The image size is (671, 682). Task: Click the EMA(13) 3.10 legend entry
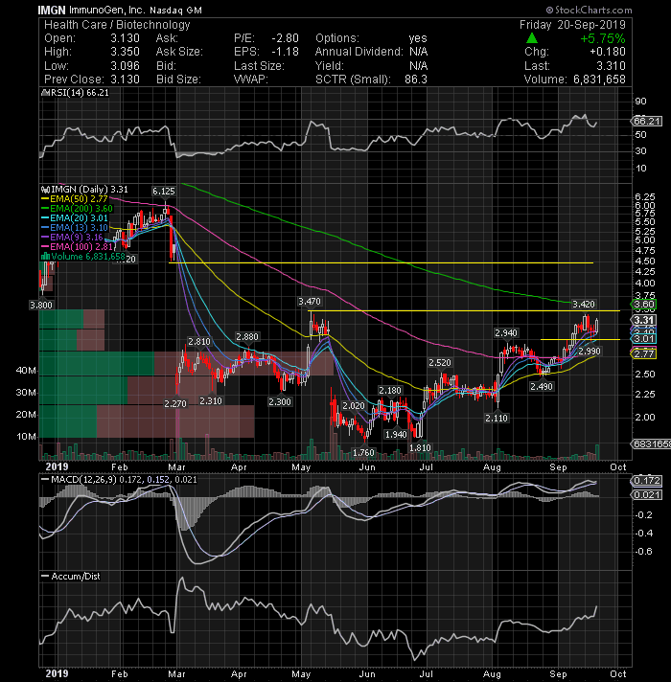click(75, 227)
